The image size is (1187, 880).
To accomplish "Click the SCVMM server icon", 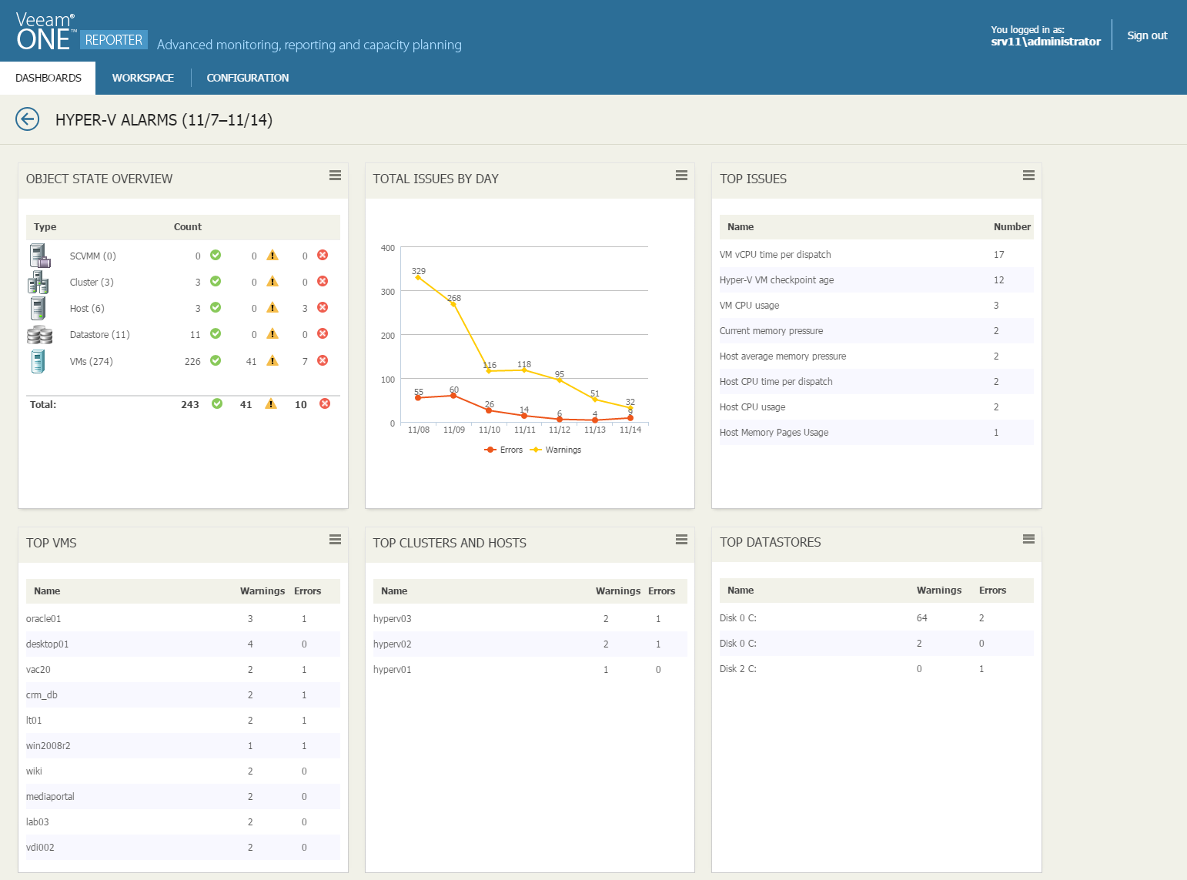I will click(39, 256).
